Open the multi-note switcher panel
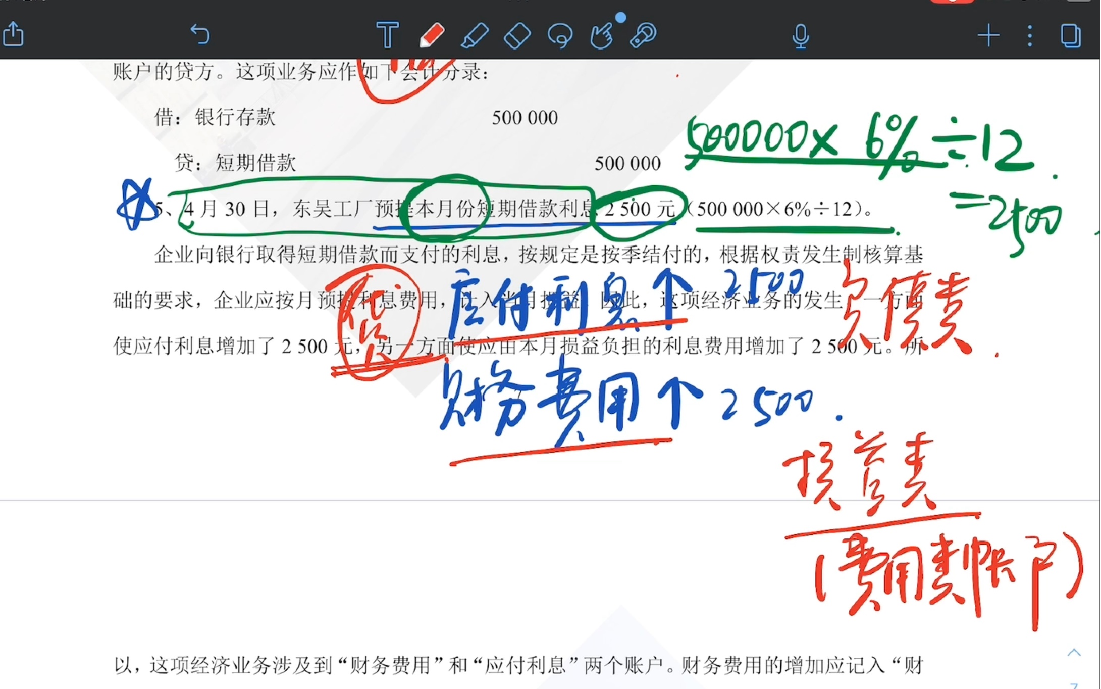The height and width of the screenshot is (689, 1101). 1070,35
